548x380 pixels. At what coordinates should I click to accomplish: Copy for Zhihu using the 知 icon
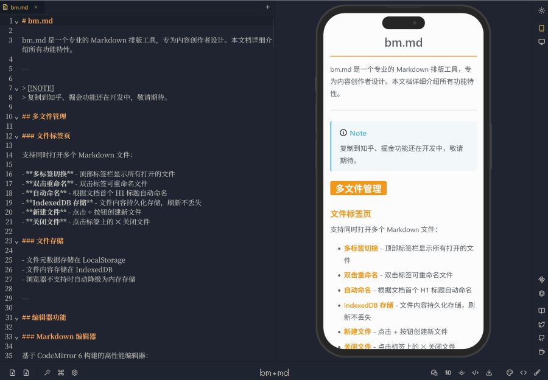448,373
